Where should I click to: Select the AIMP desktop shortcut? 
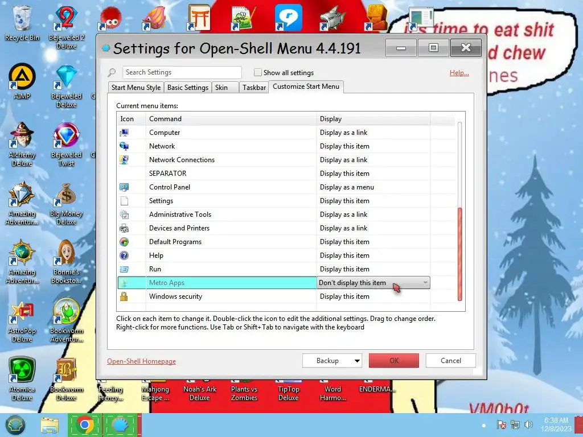tap(22, 81)
